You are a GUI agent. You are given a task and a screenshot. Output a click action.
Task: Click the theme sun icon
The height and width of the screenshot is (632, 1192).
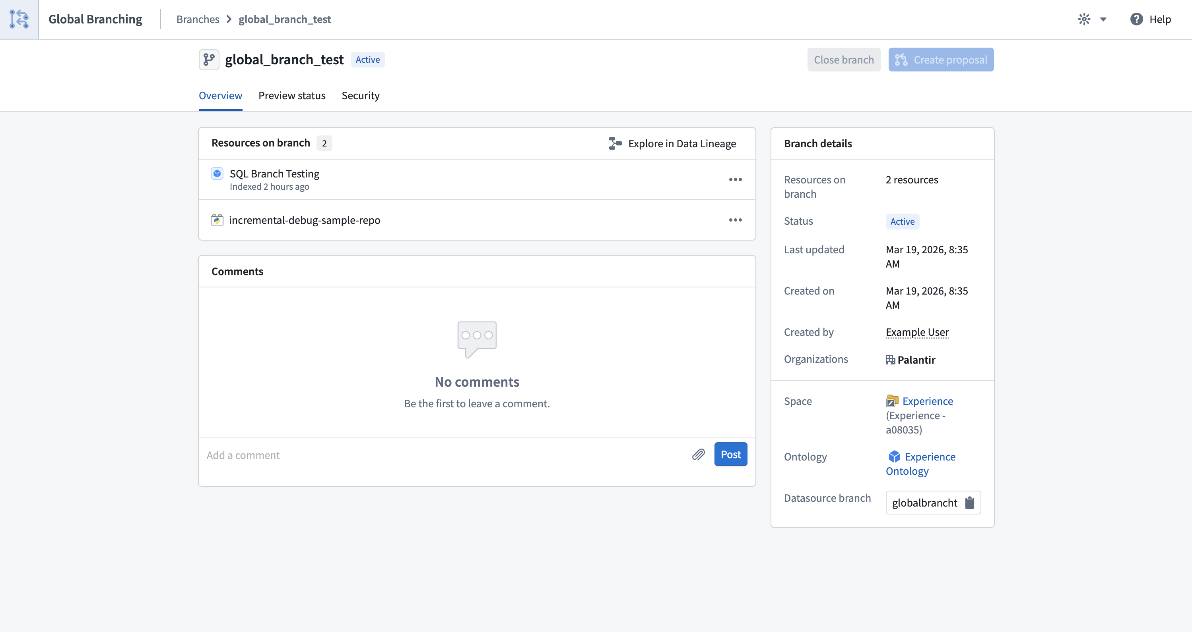pos(1084,19)
